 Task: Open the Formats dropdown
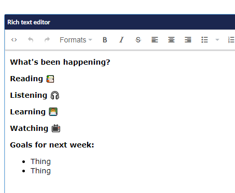click(x=76, y=40)
